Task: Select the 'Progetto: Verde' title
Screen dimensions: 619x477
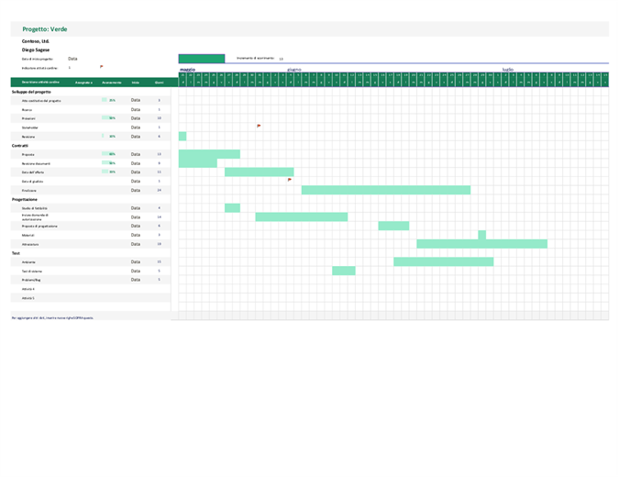Action: click(45, 29)
